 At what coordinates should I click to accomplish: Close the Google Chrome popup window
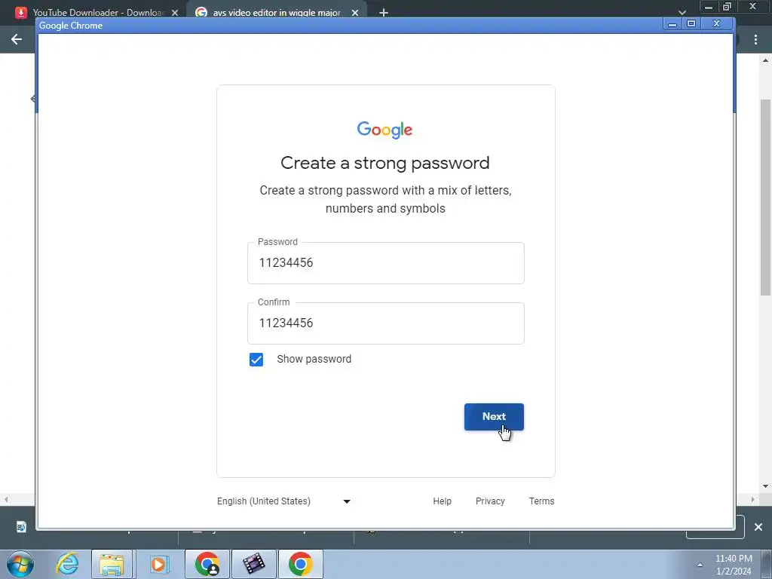point(716,23)
